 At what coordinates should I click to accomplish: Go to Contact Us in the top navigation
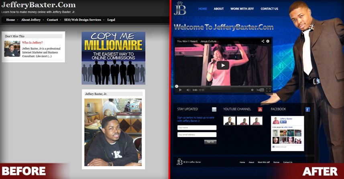click(x=269, y=9)
